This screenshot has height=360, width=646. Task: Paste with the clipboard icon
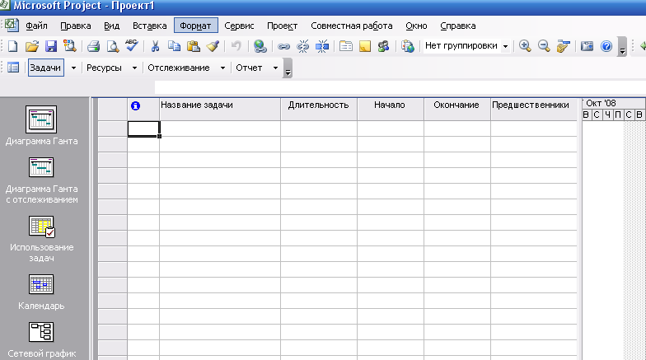[193, 46]
